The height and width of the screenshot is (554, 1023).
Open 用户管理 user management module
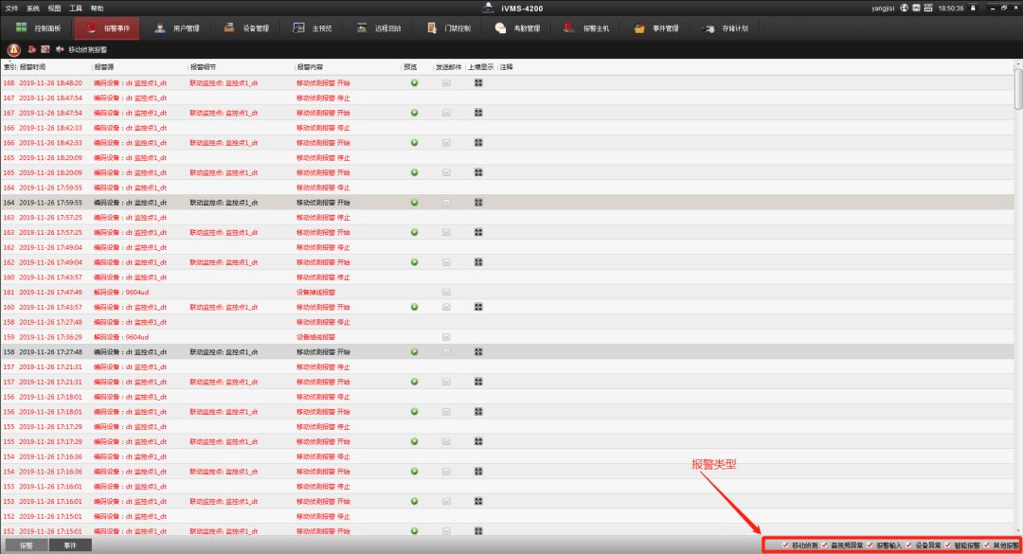177,28
